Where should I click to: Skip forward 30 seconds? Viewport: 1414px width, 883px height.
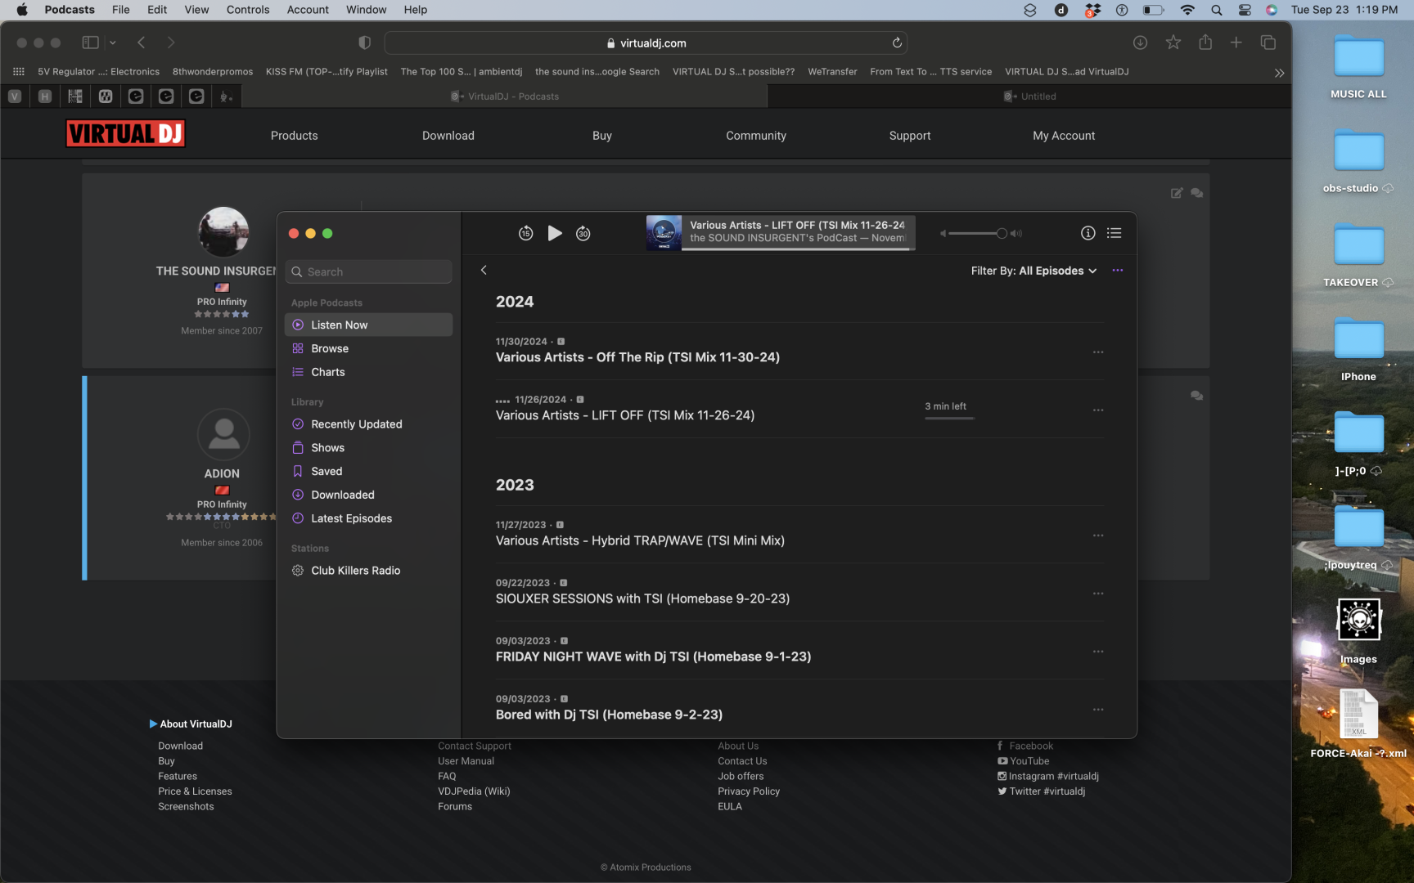click(x=583, y=234)
